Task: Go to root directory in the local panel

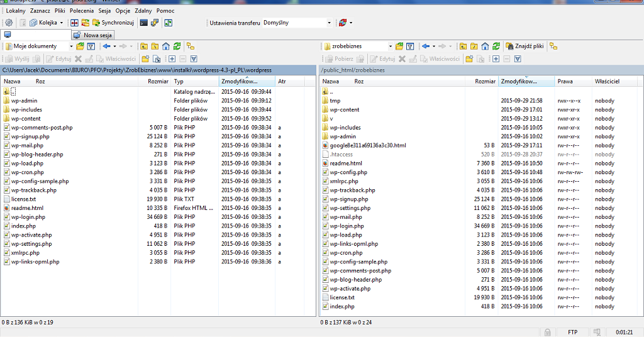Action: [155, 47]
